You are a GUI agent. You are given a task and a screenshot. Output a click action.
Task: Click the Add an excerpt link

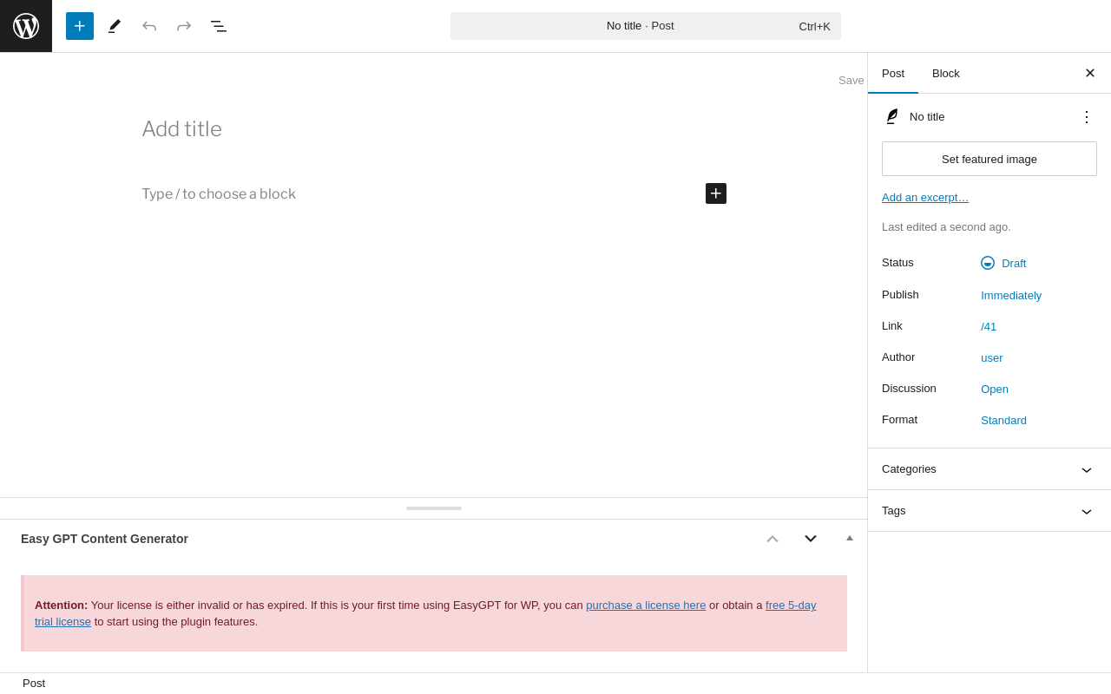point(925,198)
